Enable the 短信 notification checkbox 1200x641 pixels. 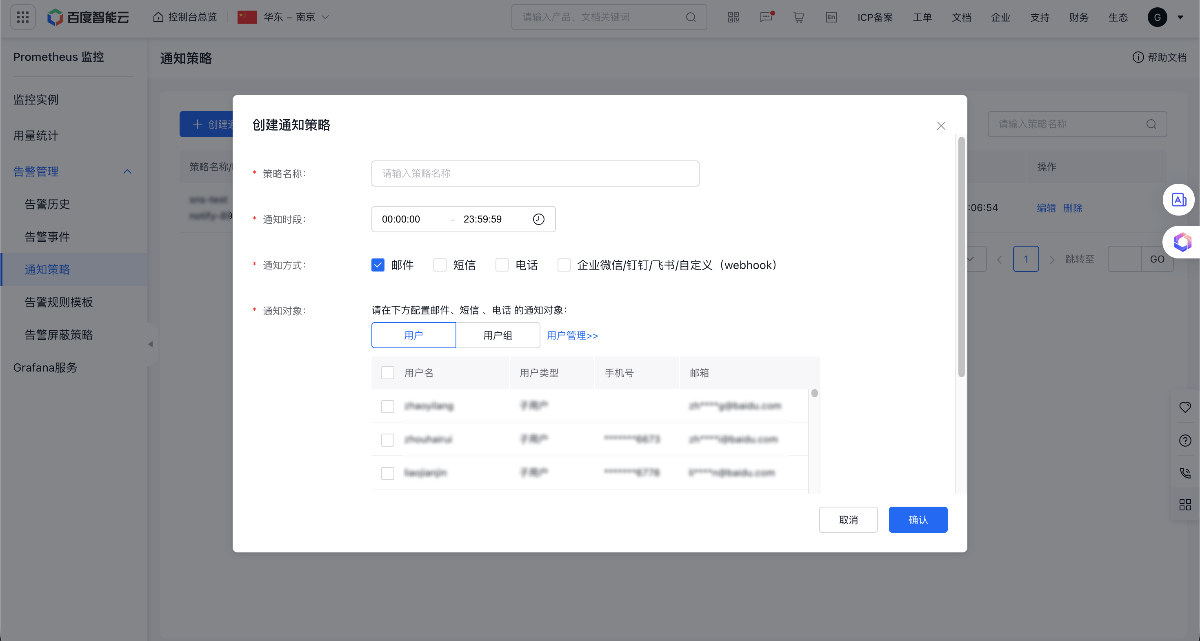click(440, 265)
